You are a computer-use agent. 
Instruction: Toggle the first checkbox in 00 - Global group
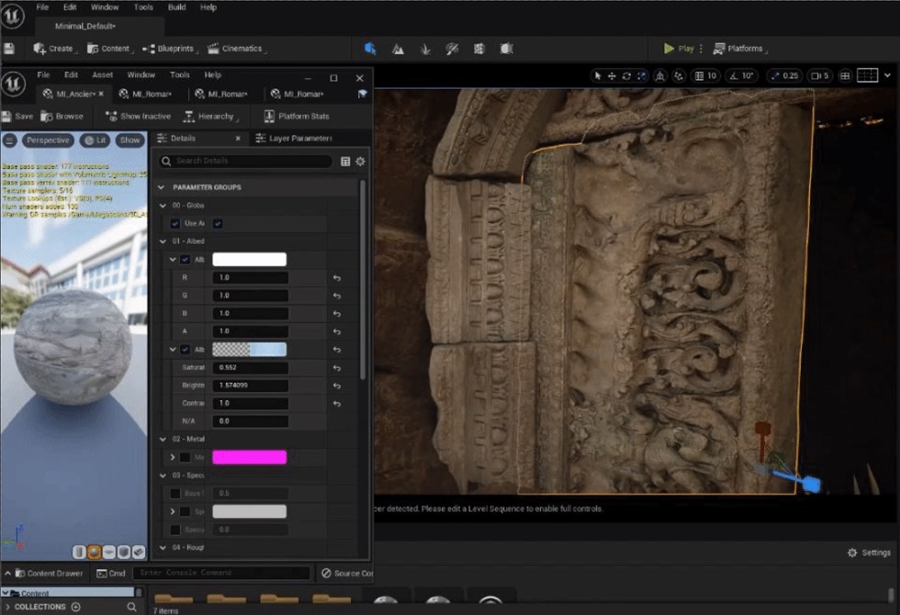[175, 223]
